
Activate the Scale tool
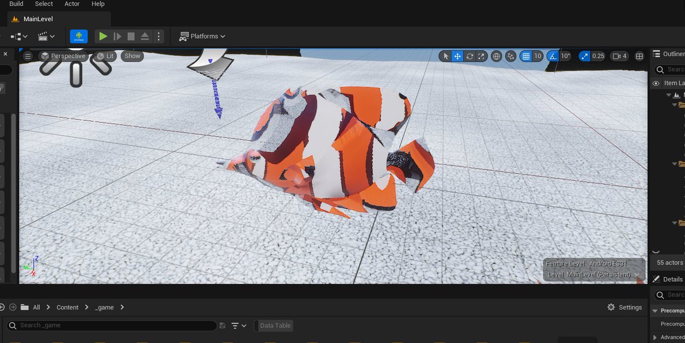(482, 56)
